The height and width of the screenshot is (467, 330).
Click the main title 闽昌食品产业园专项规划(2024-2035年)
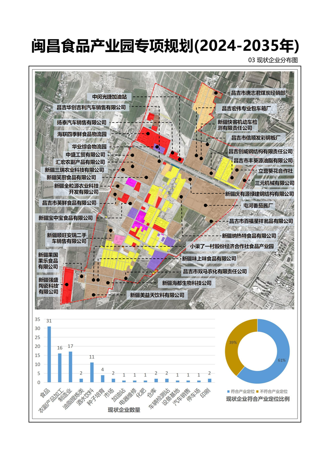(165, 46)
